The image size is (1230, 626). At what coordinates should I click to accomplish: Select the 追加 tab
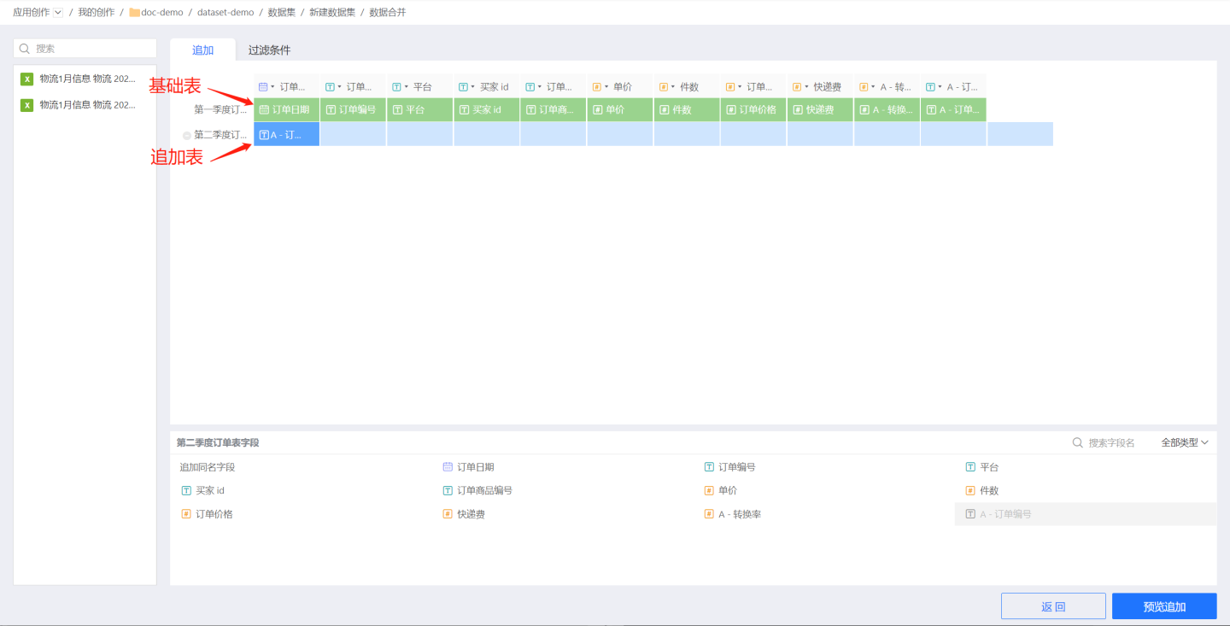pyautogui.click(x=202, y=50)
